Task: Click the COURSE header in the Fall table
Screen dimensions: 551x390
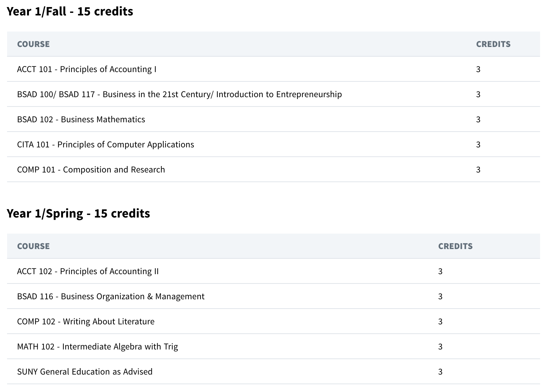Action: tap(33, 44)
